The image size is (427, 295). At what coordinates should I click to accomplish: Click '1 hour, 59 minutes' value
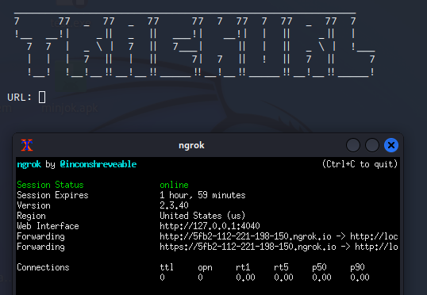(x=202, y=195)
